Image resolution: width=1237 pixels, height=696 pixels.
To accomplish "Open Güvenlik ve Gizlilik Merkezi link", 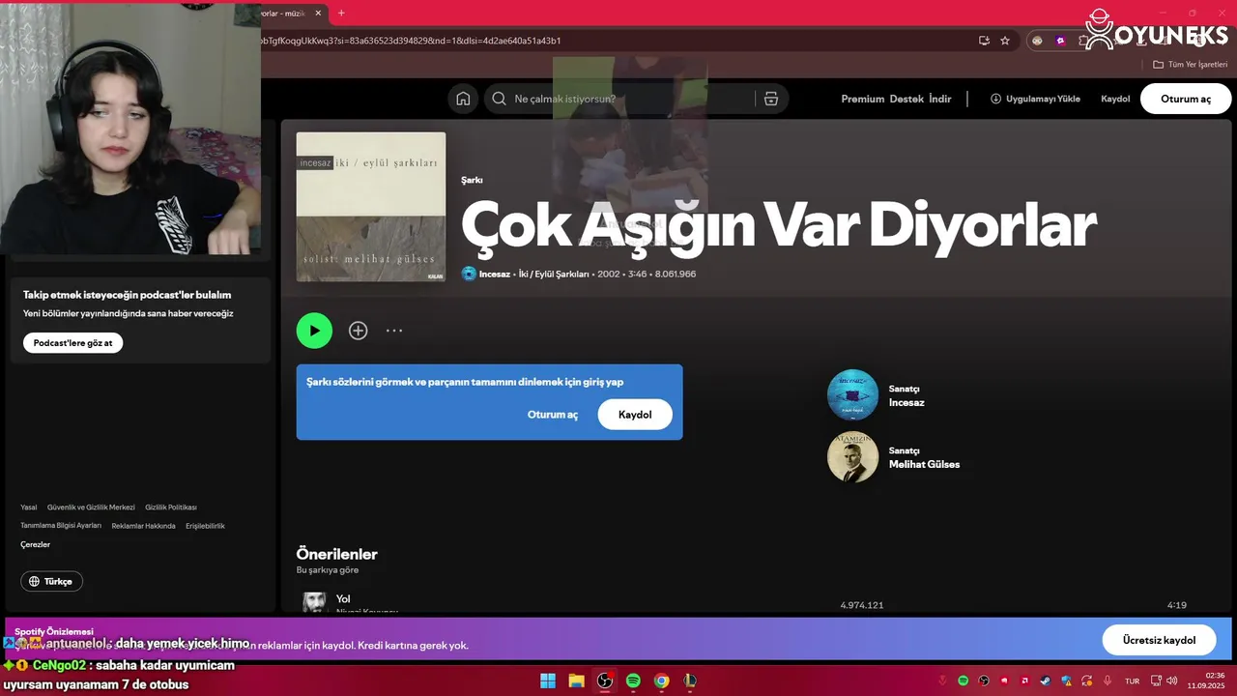I will click(91, 507).
